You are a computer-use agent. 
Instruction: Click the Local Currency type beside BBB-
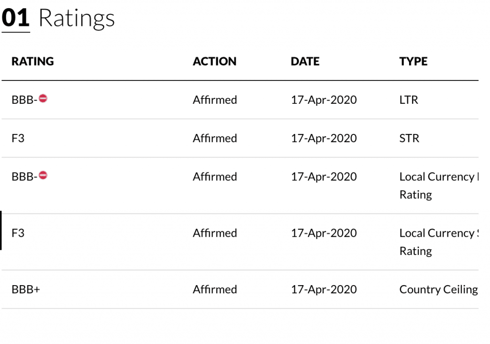coord(439,186)
